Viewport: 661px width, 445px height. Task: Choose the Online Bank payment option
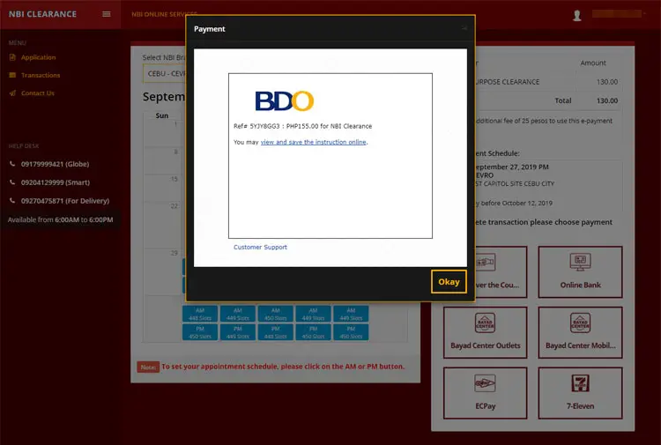pos(580,272)
